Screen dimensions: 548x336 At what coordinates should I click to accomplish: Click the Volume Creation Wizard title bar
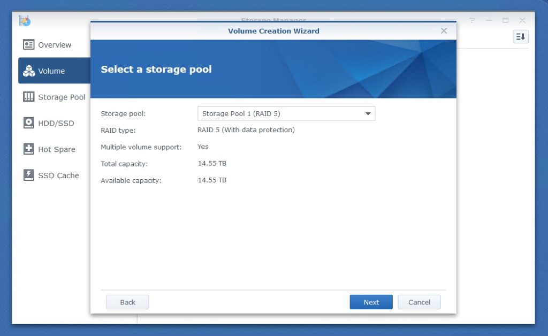pos(273,31)
